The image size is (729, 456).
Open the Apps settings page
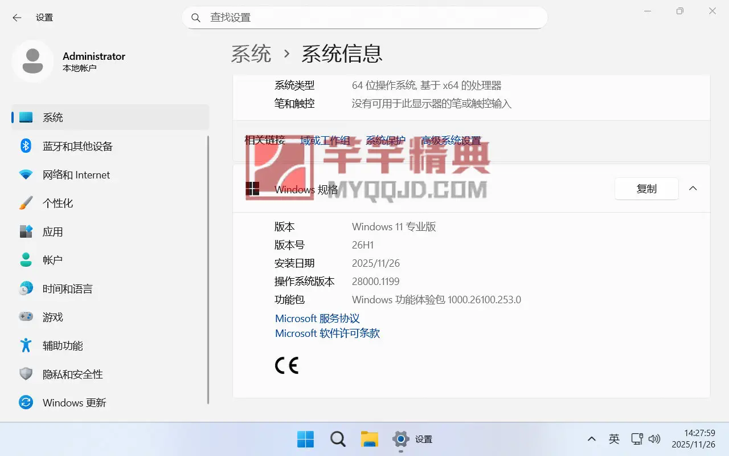pos(52,232)
